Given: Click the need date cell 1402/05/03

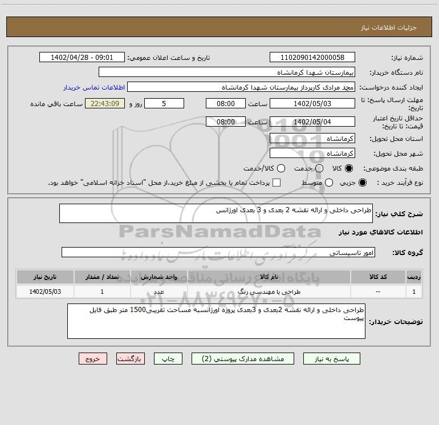Looking at the screenshot, I should tap(45, 292).
